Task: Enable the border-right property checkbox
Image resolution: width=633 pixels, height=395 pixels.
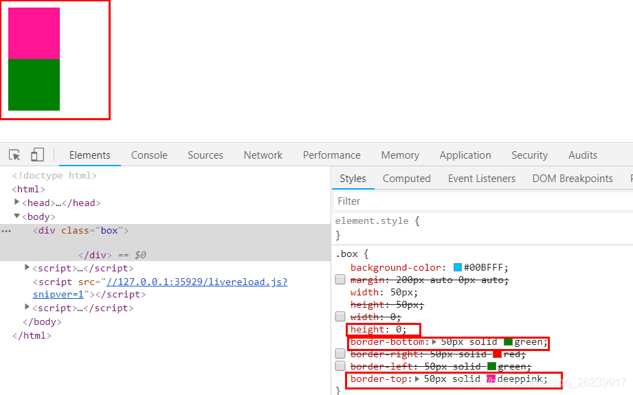Action: click(340, 354)
